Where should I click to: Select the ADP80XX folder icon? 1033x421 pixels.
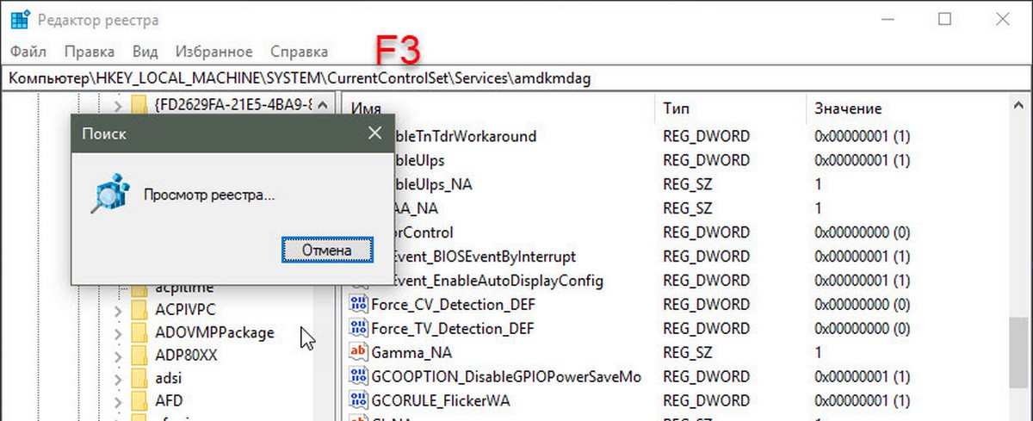pos(139,356)
